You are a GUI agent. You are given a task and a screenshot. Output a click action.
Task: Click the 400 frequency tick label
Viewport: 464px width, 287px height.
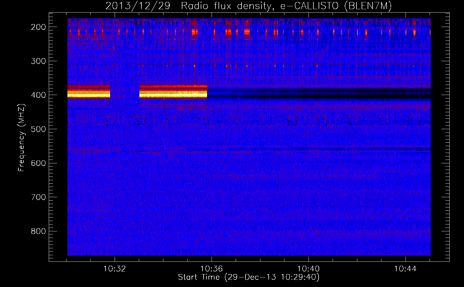pos(38,95)
